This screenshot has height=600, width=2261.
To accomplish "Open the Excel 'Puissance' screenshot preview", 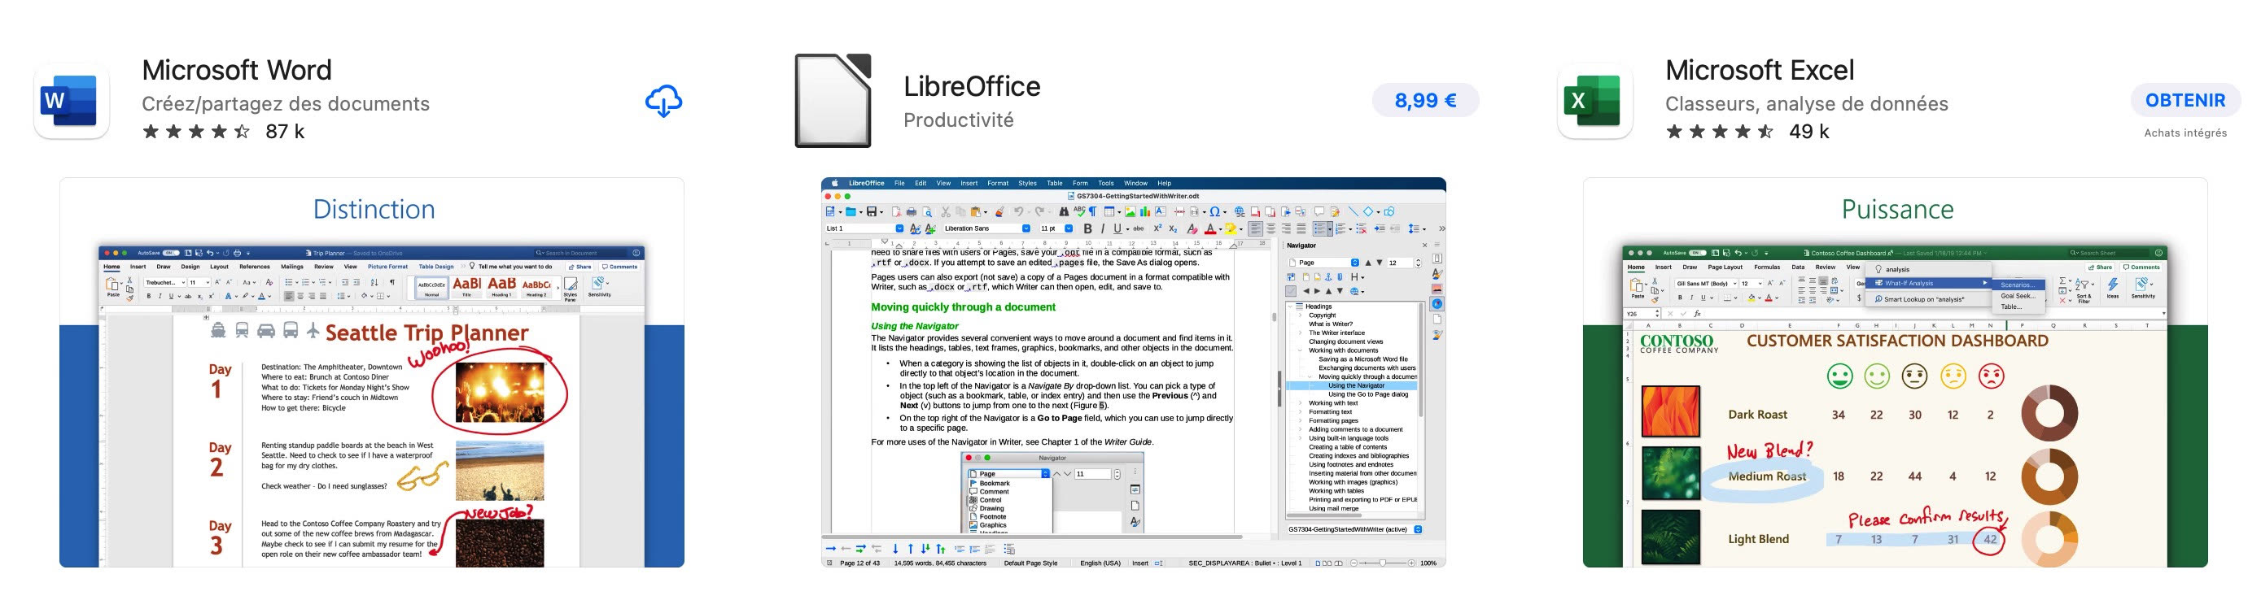I will coord(1895,373).
